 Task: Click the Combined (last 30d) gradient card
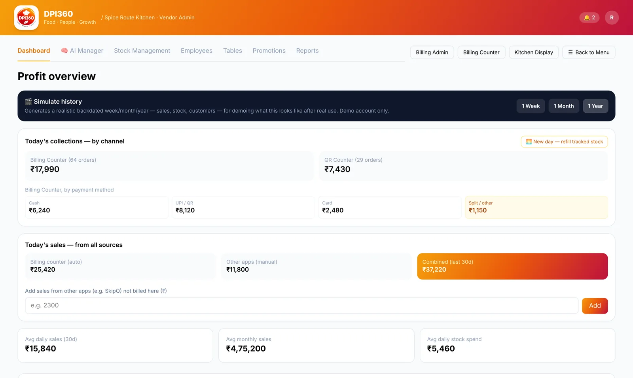click(x=512, y=266)
